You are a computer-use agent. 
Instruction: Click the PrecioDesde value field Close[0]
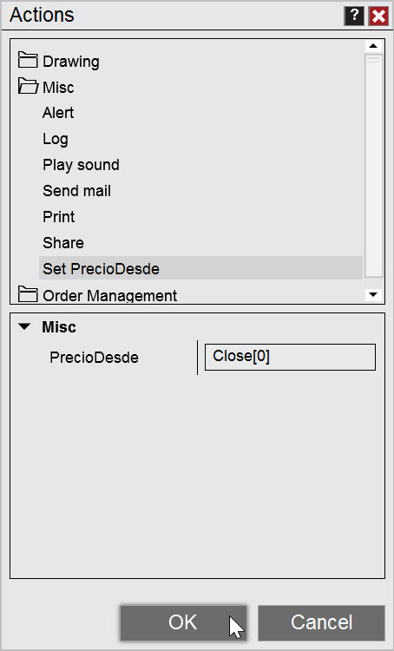pos(290,357)
